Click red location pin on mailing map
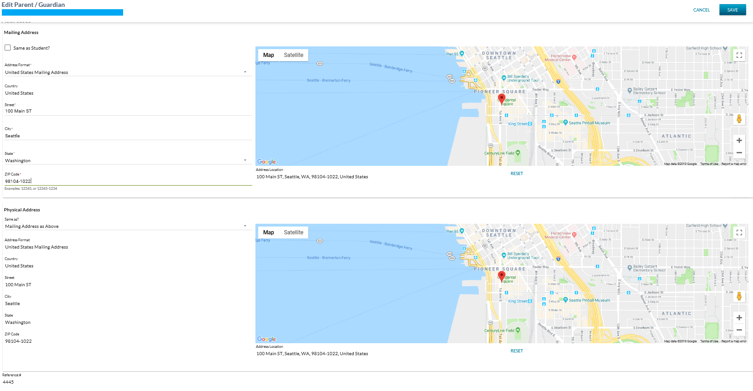 [x=502, y=99]
